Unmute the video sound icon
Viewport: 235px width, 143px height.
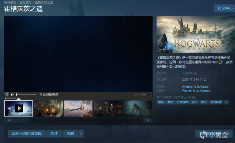coord(12,94)
